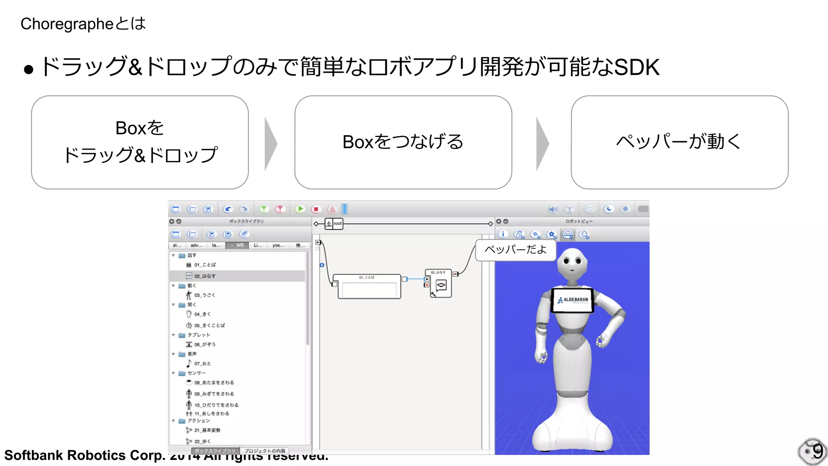
Task: Select the 'ta...' library tab
Action: point(216,246)
